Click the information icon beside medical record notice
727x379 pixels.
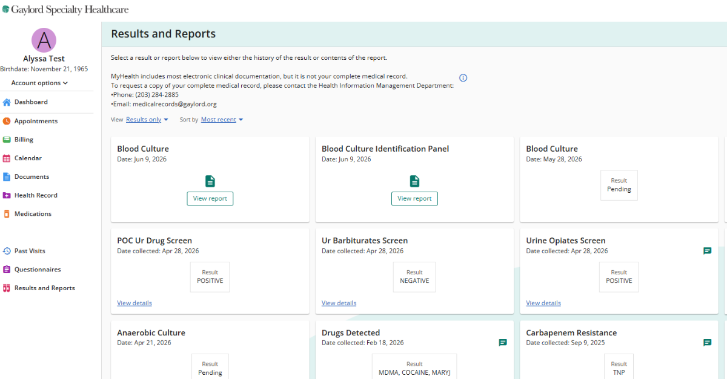point(463,78)
